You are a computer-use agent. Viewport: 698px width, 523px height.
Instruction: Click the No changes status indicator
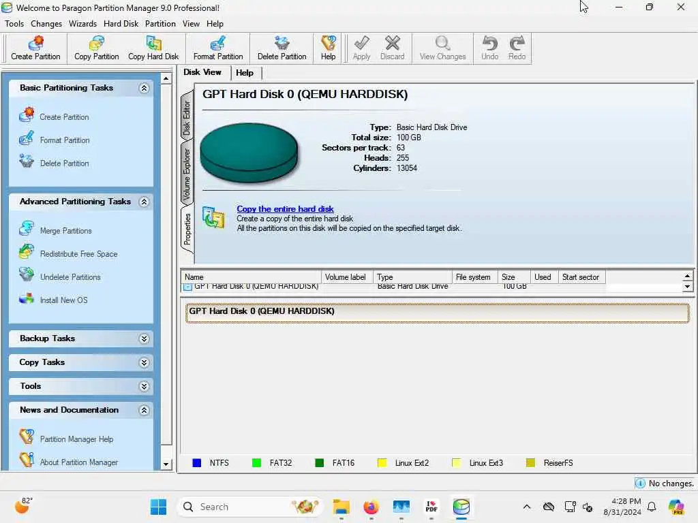(665, 483)
